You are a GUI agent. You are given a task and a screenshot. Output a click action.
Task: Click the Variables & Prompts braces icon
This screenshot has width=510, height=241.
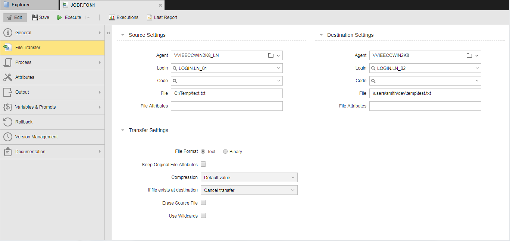pyautogui.click(x=8, y=107)
